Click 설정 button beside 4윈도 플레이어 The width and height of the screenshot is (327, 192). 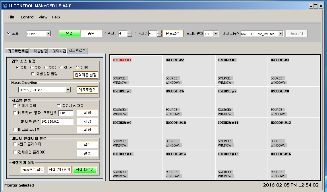click(x=87, y=145)
